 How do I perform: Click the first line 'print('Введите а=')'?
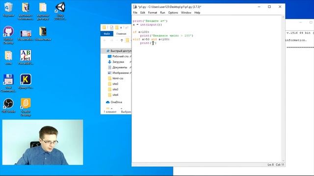(x=150, y=21)
